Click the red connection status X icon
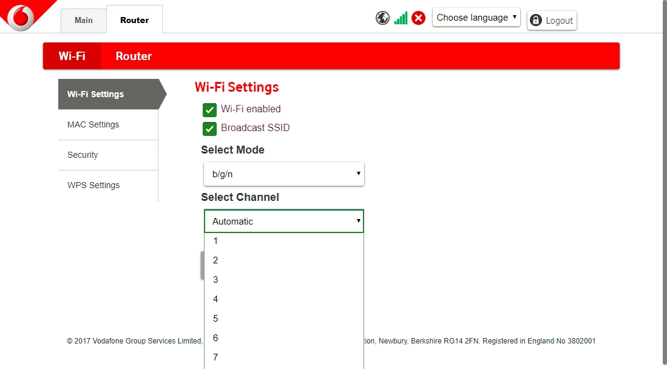This screenshot has width=667, height=369. click(419, 18)
